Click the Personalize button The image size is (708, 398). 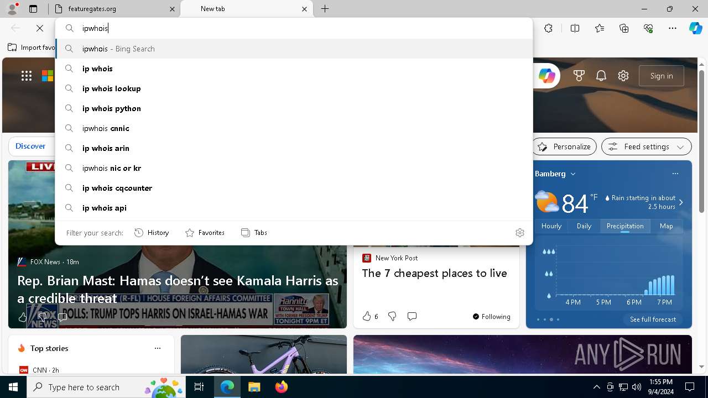click(564, 146)
